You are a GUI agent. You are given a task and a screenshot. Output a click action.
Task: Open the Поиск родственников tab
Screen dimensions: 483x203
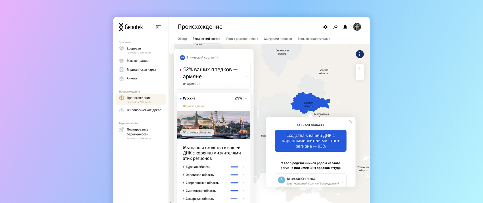[x=242, y=39]
